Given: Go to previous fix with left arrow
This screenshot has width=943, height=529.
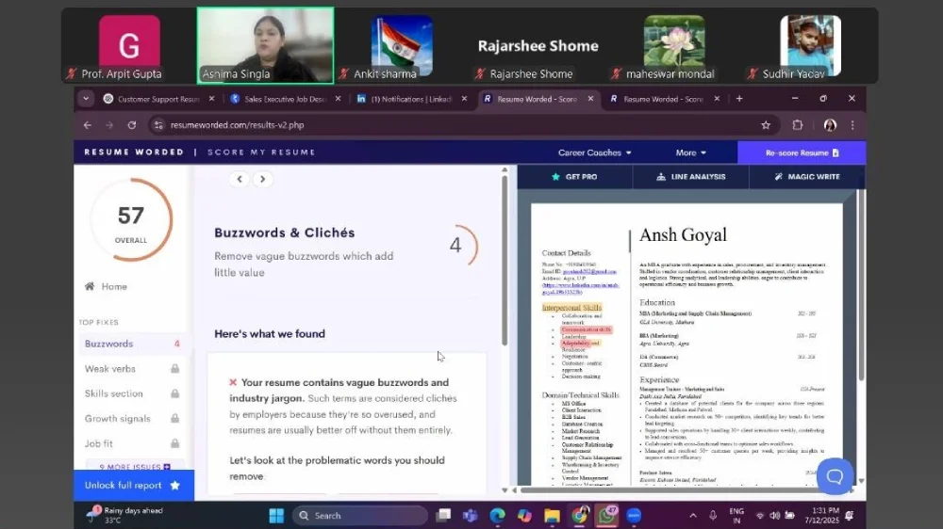Looking at the screenshot, I should 240,179.
